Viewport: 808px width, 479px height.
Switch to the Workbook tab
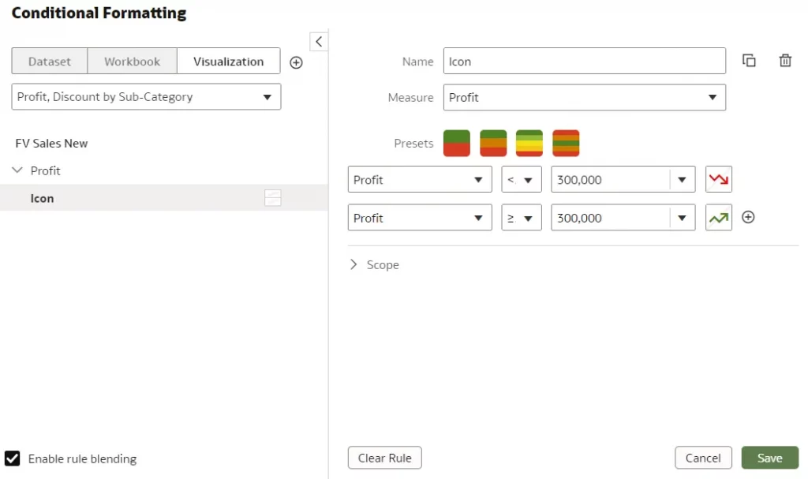click(x=132, y=62)
